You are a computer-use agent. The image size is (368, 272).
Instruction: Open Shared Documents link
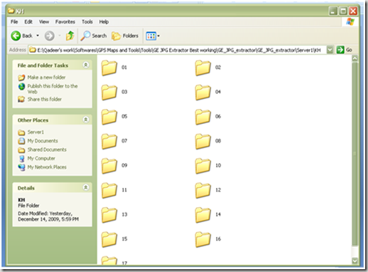tap(47, 150)
